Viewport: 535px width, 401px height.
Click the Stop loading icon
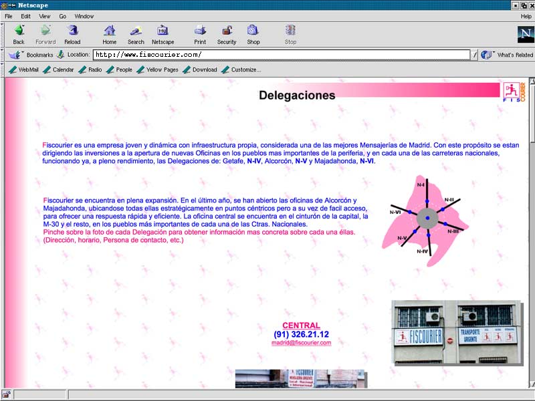(x=290, y=30)
